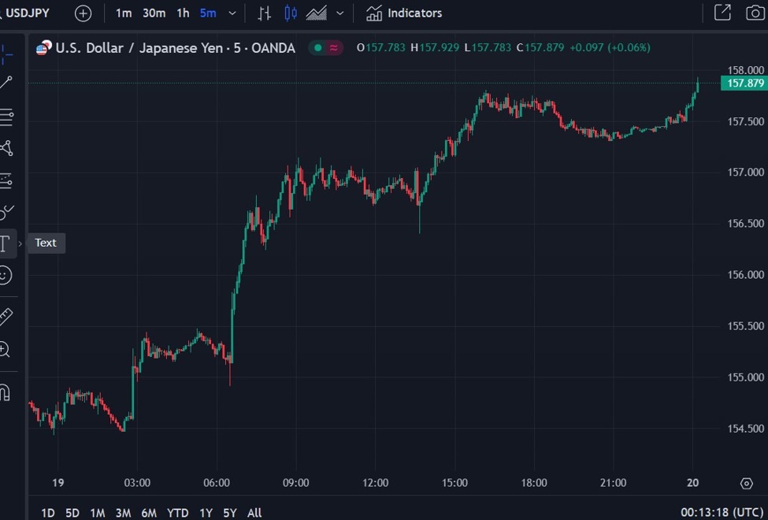Image resolution: width=768 pixels, height=520 pixels.
Task: Open the Fibonacci retracement tools
Action: click(6, 117)
